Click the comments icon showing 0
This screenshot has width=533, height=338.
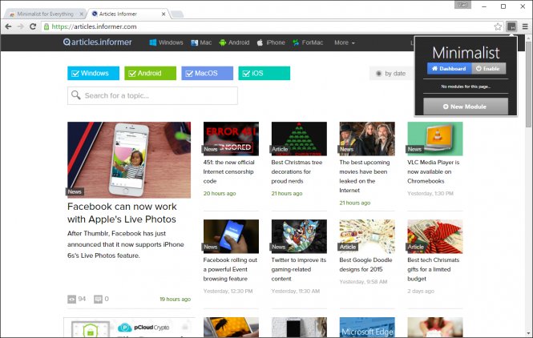pos(98,300)
